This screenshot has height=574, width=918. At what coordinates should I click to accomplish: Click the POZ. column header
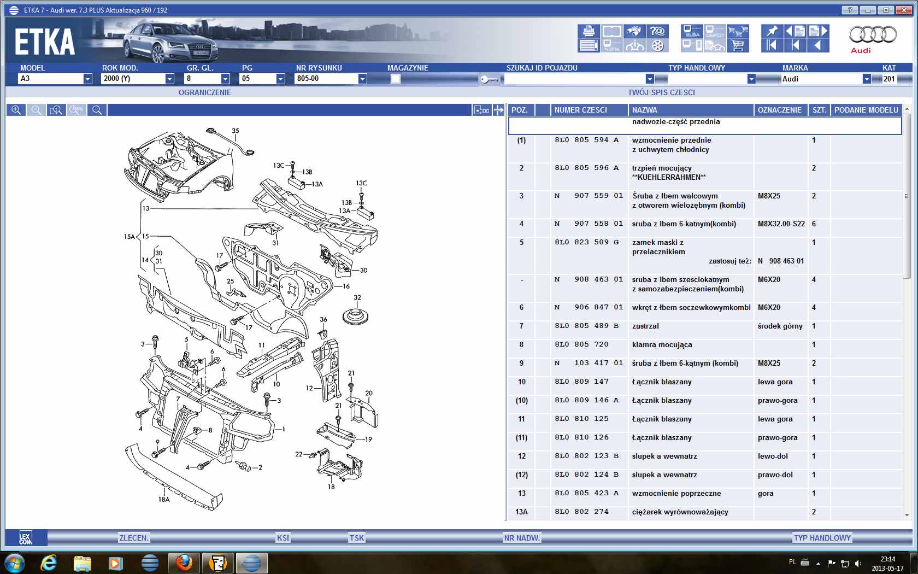tap(521, 110)
